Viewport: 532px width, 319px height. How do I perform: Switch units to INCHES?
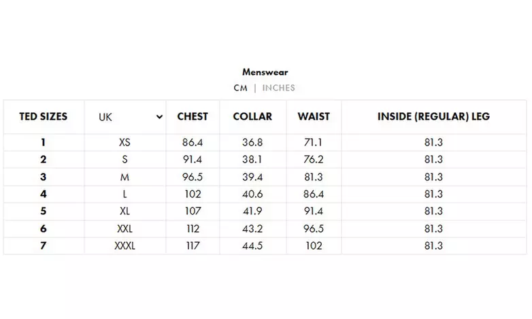pos(278,88)
